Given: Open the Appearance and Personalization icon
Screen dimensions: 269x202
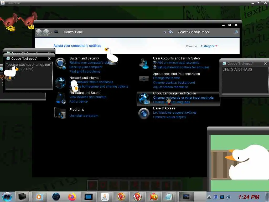Looking at the screenshot, I should (x=144, y=79).
